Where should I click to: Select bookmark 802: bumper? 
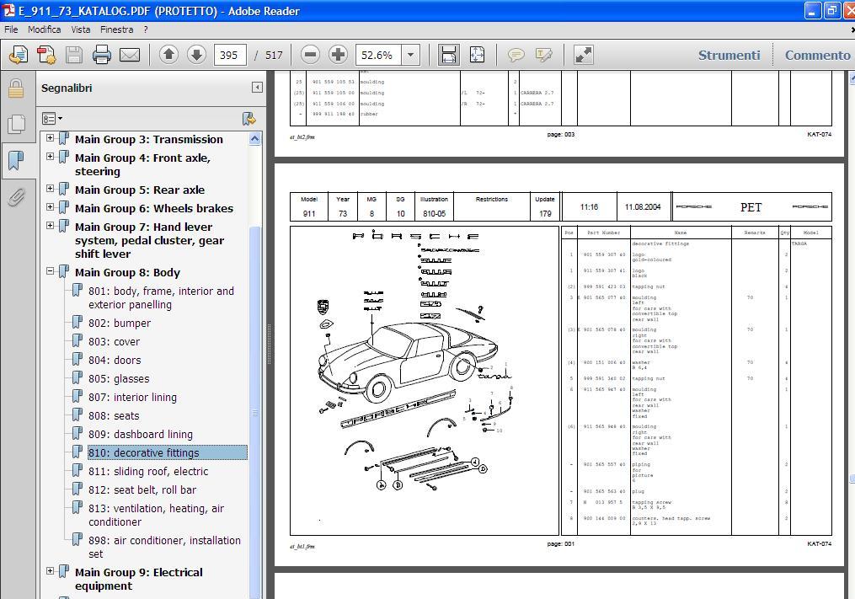pyautogui.click(x=120, y=323)
